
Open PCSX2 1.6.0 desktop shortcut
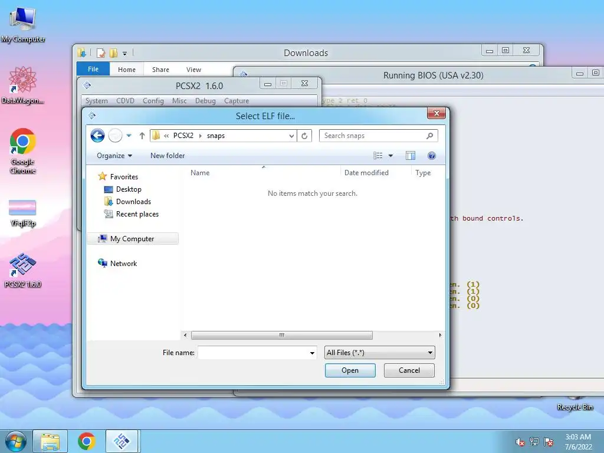[23, 270]
